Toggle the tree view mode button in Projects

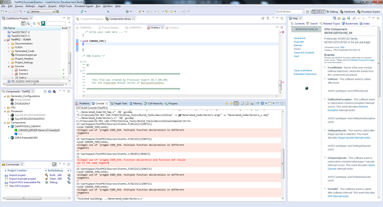pyautogui.click(x=23, y=23)
